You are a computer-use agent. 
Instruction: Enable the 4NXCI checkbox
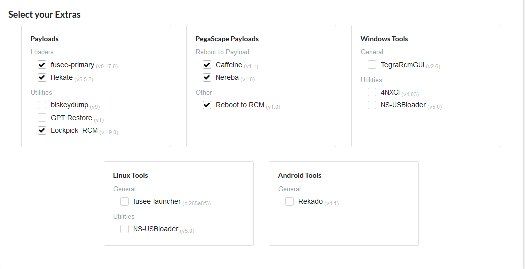coord(372,92)
